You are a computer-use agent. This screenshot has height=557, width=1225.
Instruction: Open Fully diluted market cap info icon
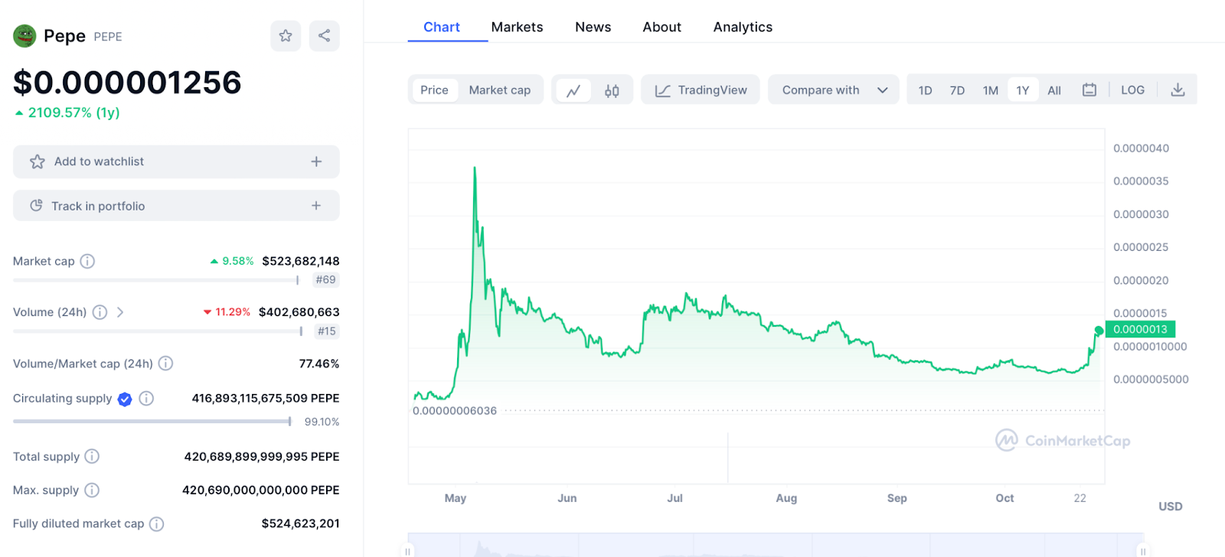click(x=156, y=524)
